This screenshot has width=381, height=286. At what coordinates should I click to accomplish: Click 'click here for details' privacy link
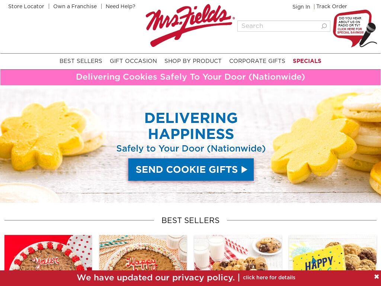pyautogui.click(x=269, y=277)
